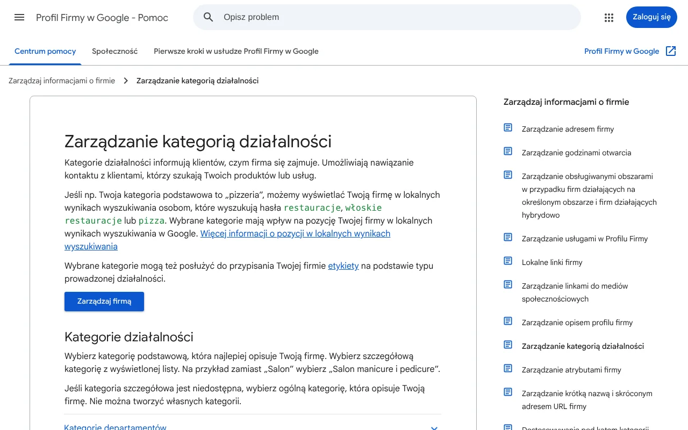Click the article icon beside Zarządzanie atrybutami firmy
Viewport: 688px width, 430px height.
(x=508, y=369)
